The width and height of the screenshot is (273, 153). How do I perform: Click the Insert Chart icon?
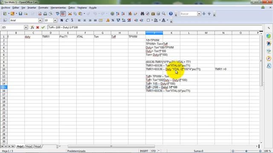pos(130,14)
